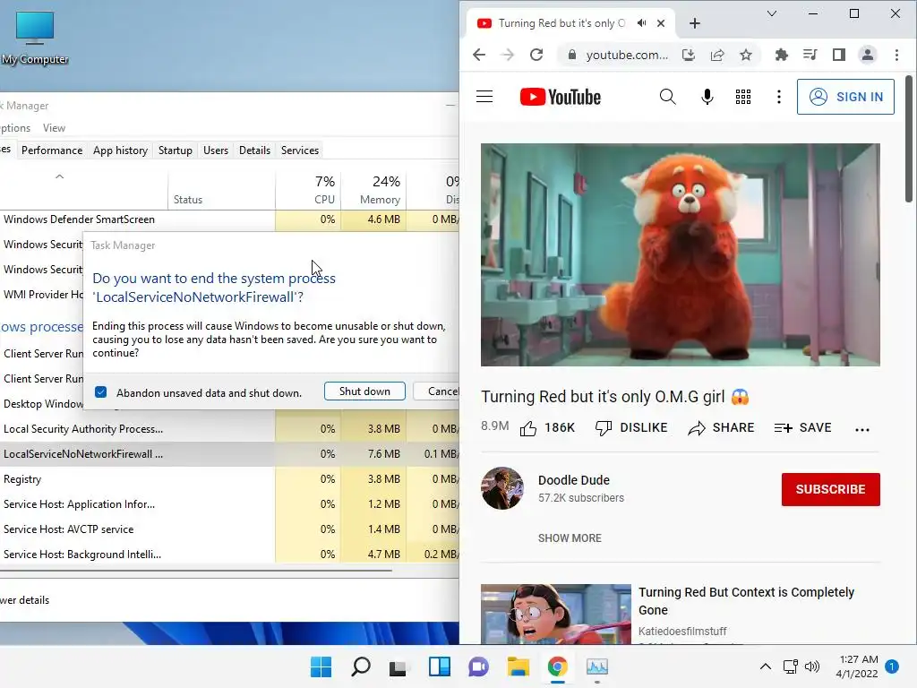Viewport: 917px width, 688px height.
Task: Open volume icon in system tray
Action: [x=811, y=666]
